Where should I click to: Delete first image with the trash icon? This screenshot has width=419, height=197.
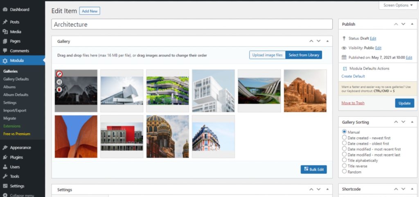tap(59, 89)
